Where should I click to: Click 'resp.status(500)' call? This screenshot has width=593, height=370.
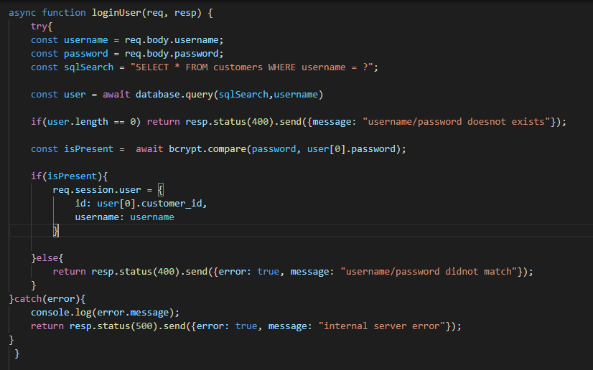pos(113,326)
